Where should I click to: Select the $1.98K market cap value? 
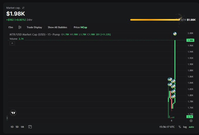tap(16, 14)
